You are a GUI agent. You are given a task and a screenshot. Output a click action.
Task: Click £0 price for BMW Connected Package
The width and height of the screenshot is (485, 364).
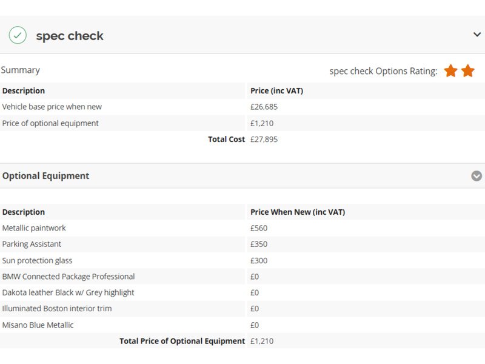coord(255,277)
